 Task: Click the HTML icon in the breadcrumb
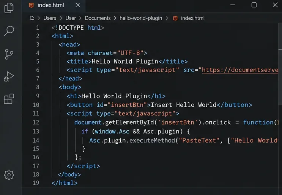175,18
